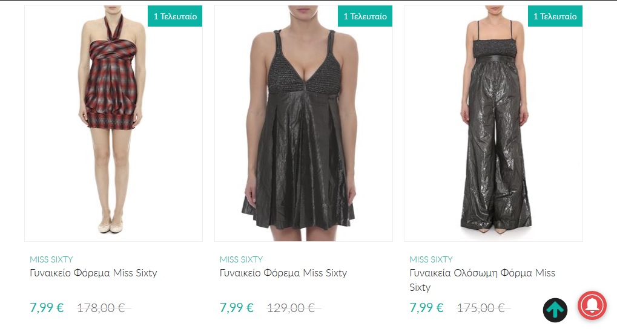Screen dimensions: 617x332
Task: Select MISS SIXTY brand link under plaid dress
Action: tap(51, 259)
